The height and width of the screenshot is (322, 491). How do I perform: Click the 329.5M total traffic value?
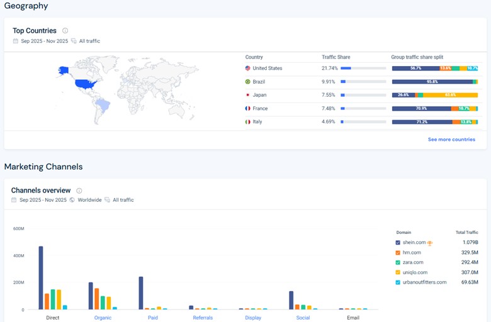click(470, 253)
